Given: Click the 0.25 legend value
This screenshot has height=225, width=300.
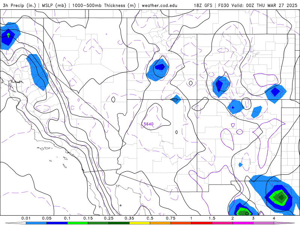Looking at the screenshot, I should coord(109,218).
